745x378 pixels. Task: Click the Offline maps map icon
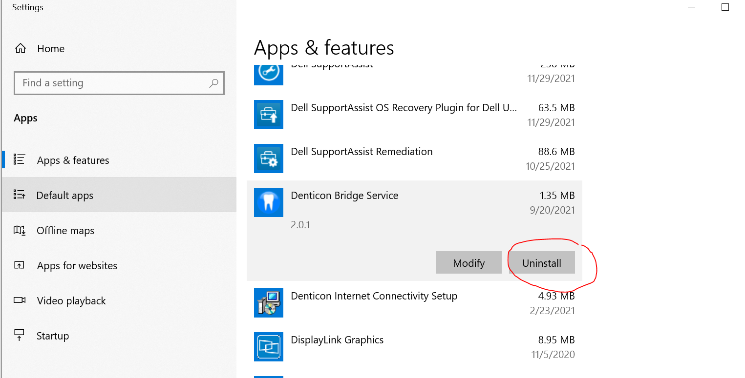[20, 230]
